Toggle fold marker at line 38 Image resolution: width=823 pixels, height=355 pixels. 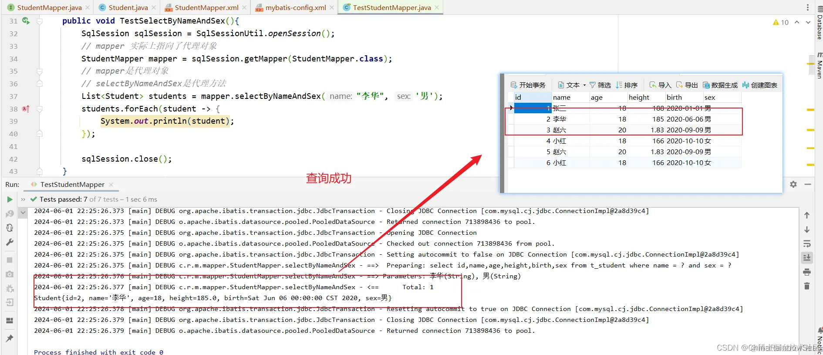pyautogui.click(x=40, y=109)
